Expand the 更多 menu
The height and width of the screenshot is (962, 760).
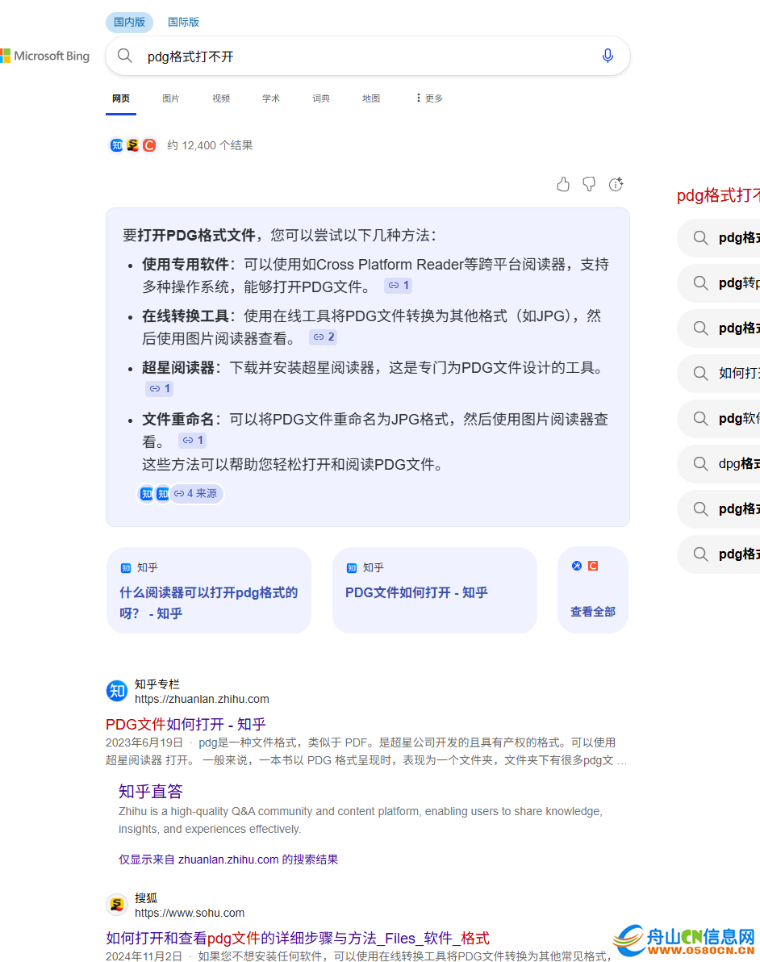click(x=428, y=98)
